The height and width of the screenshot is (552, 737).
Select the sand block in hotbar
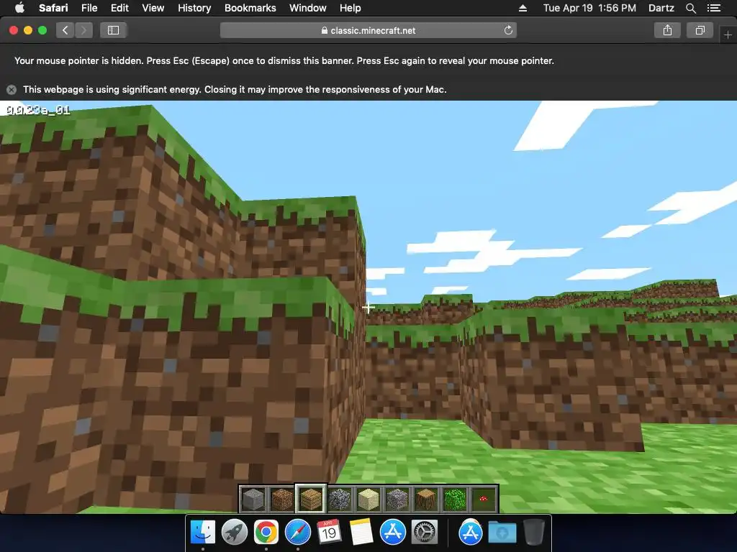[368, 499]
